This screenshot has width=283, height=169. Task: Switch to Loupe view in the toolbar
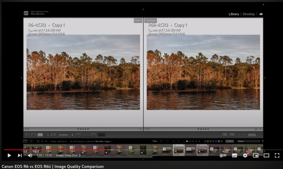pos(34,135)
